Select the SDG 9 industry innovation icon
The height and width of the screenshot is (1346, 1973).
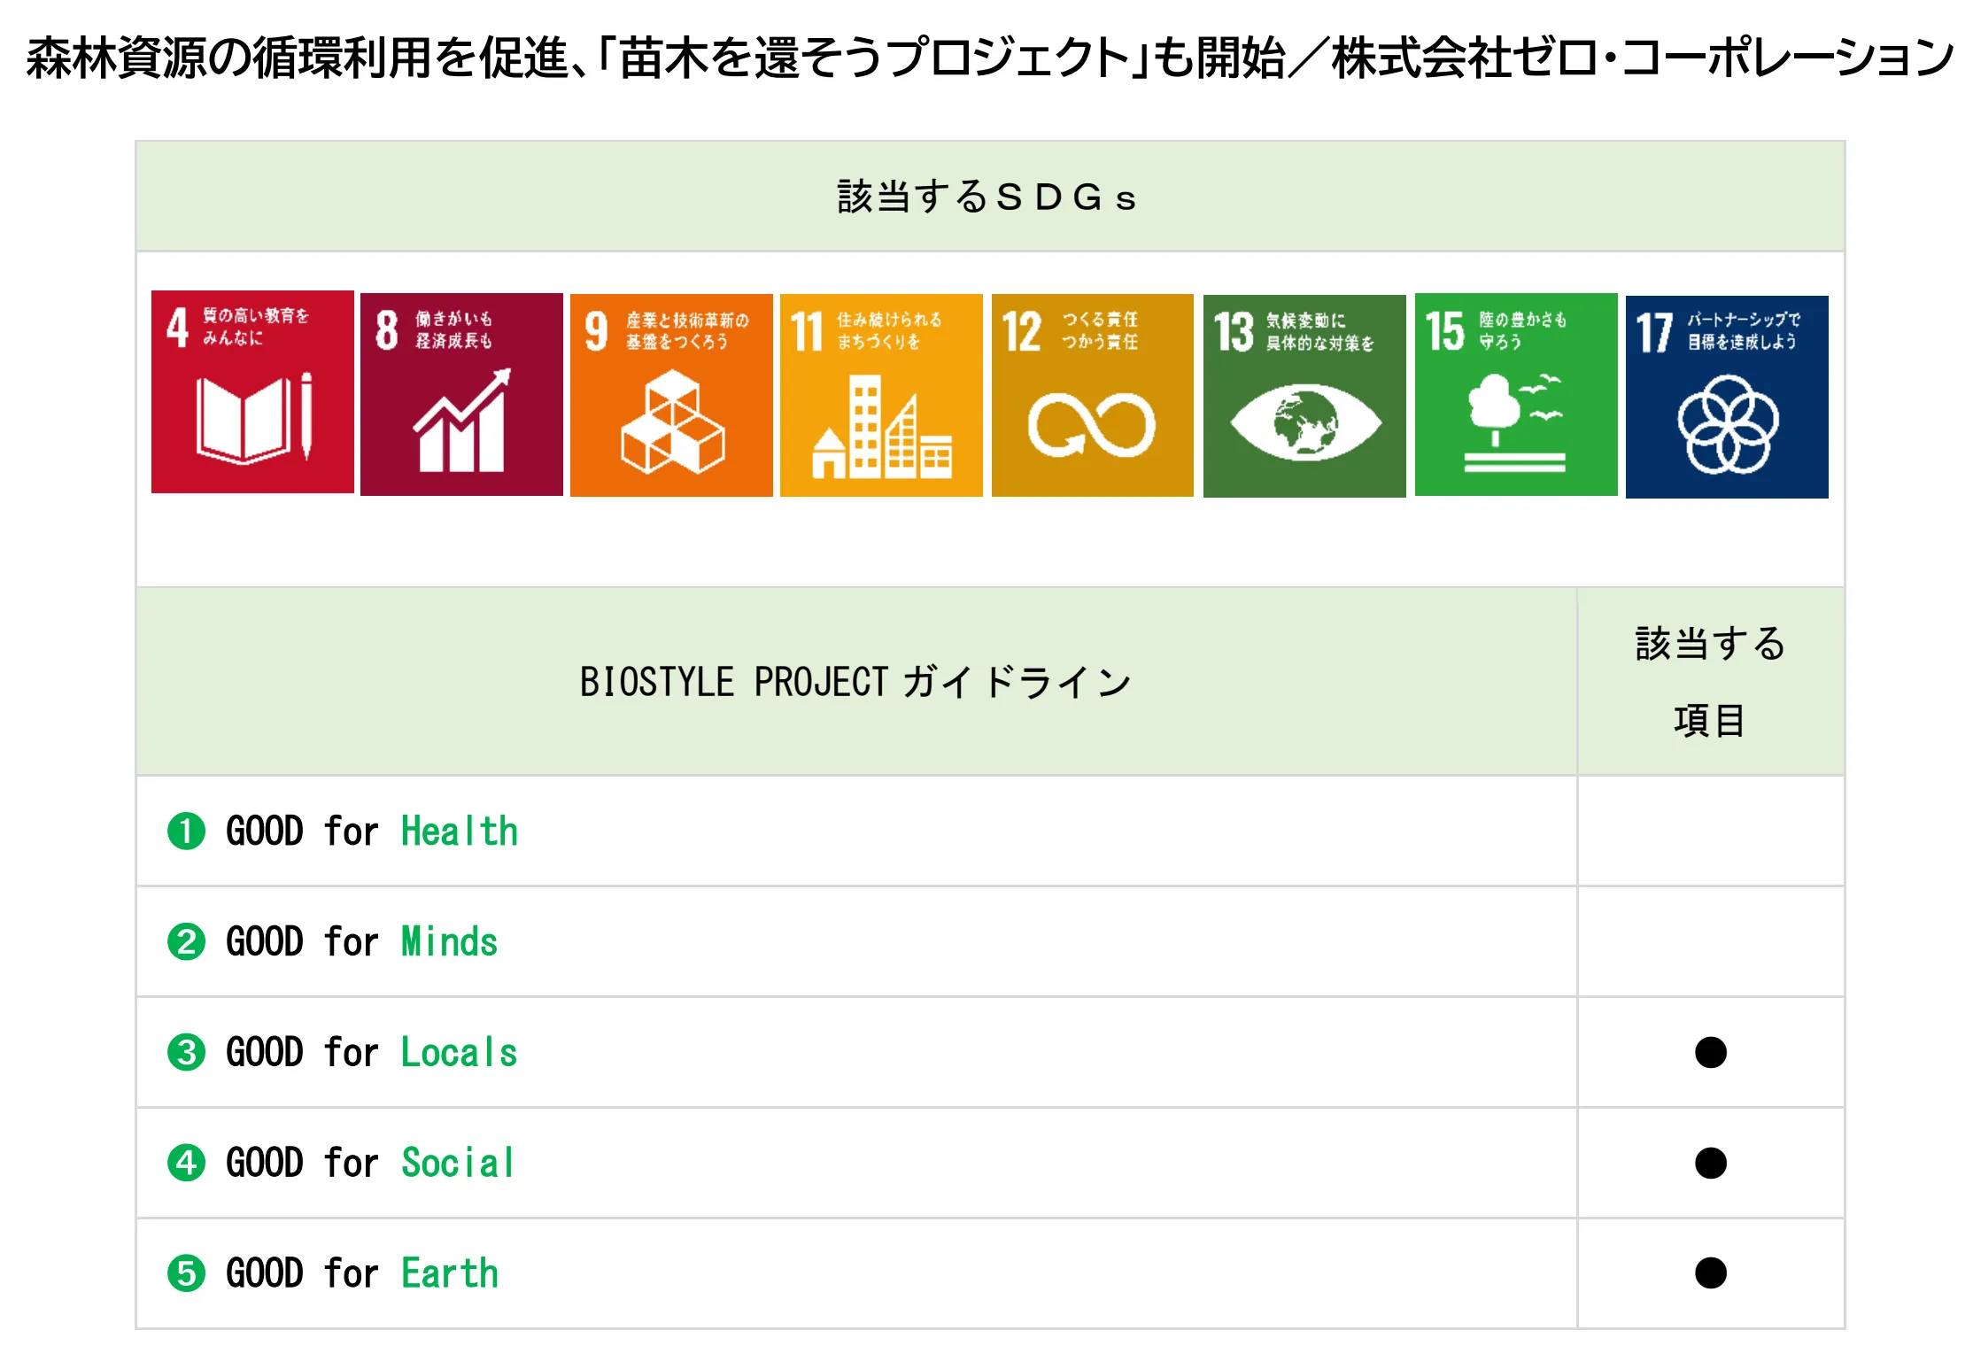pyautogui.click(x=671, y=395)
